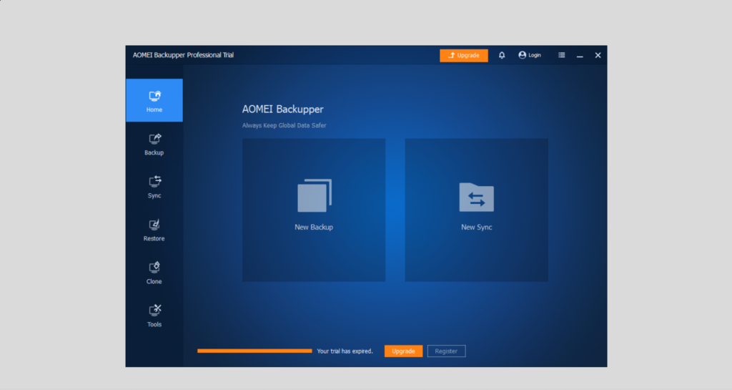
Task: Start a New Backup from the tile
Action: point(314,210)
